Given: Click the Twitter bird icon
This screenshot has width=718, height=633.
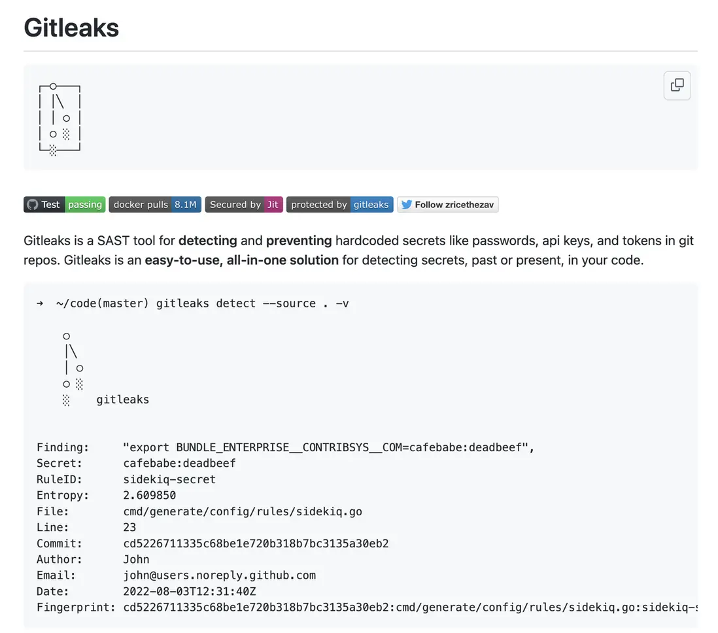Looking at the screenshot, I should [406, 205].
